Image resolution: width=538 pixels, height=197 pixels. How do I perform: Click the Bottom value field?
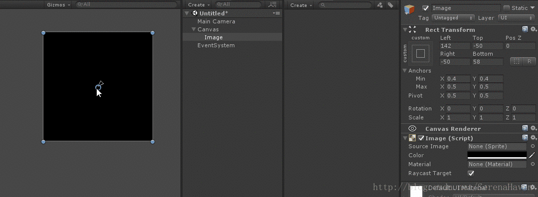pyautogui.click(x=488, y=62)
